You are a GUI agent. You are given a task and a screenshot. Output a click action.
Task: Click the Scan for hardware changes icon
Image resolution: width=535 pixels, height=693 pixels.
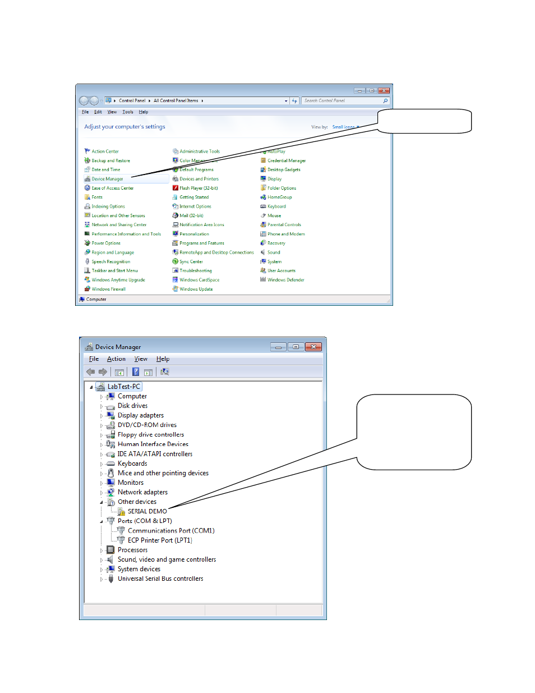tap(164, 371)
